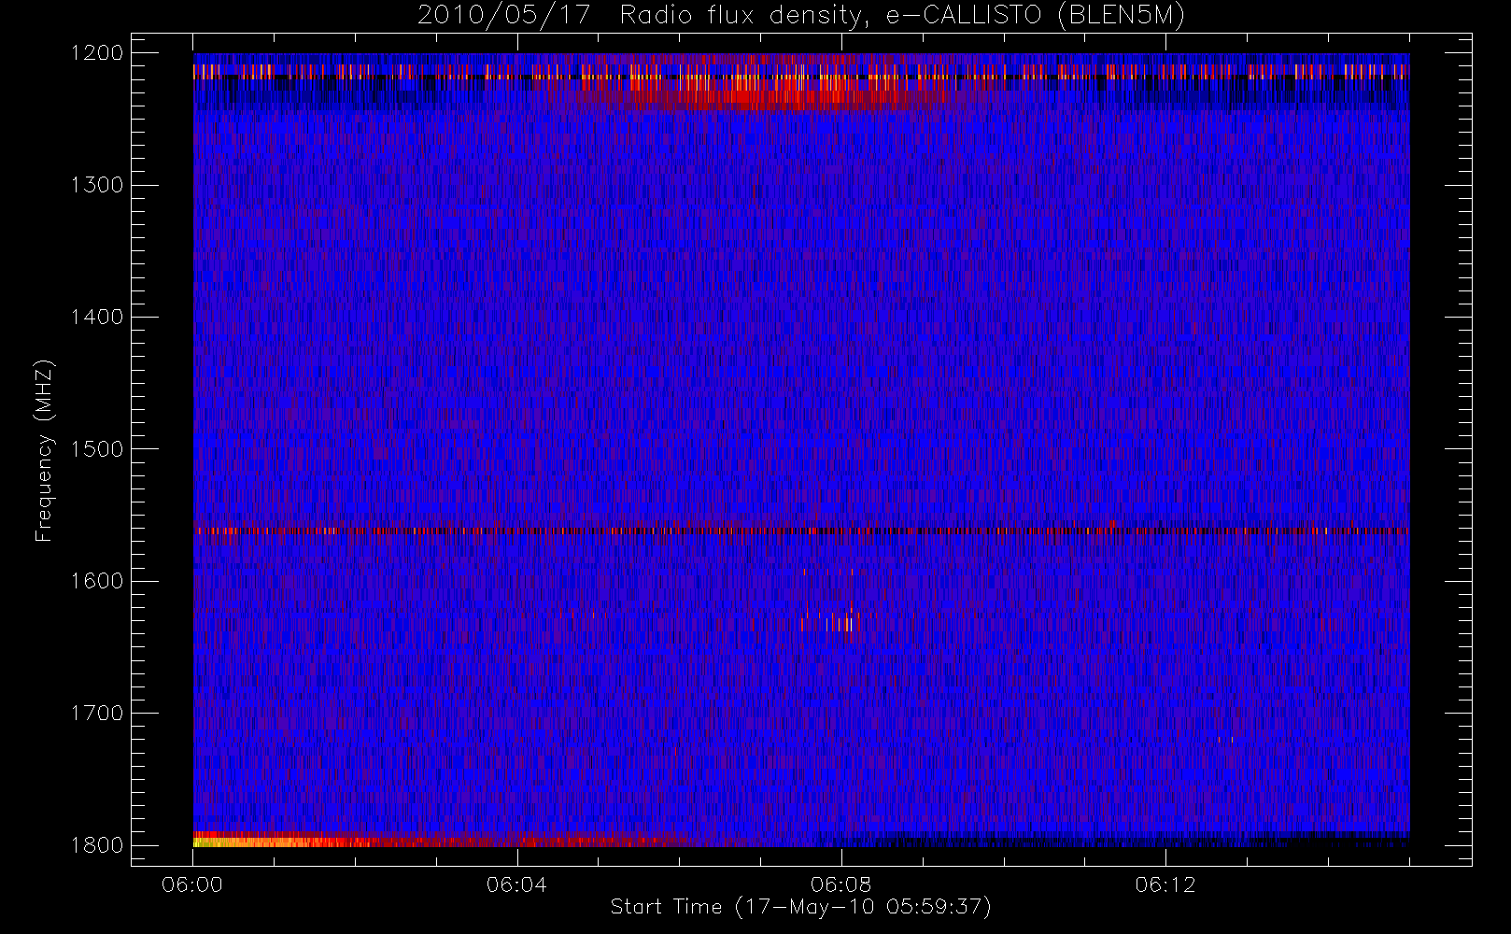
Task: Click the yellow-red band at 1800 MHz near 06:00
Action: [280, 841]
